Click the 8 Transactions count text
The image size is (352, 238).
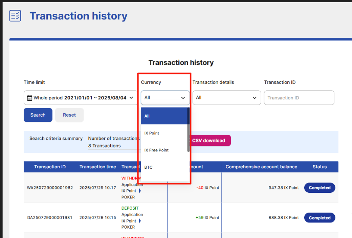[104, 145]
